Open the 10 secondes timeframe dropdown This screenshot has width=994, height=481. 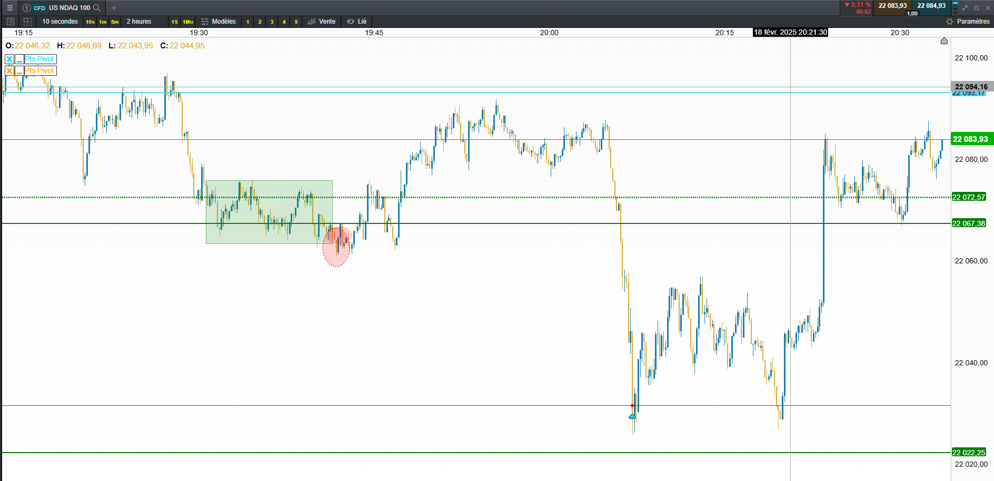(60, 22)
